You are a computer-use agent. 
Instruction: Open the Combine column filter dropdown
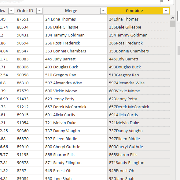(166, 11)
